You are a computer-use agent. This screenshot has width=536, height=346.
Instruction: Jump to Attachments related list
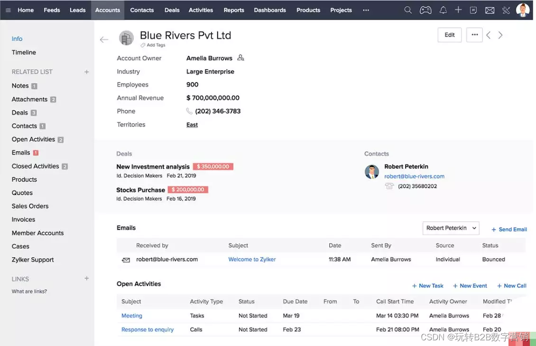coord(29,100)
